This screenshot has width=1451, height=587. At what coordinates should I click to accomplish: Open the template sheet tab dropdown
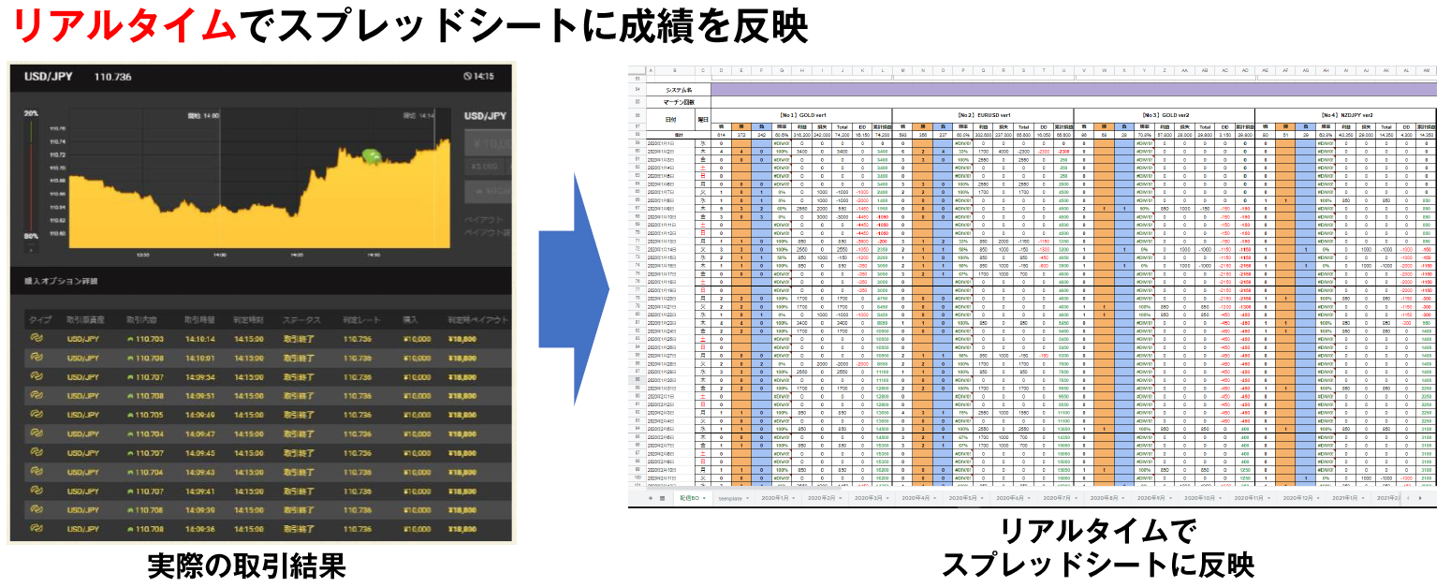pos(748,499)
